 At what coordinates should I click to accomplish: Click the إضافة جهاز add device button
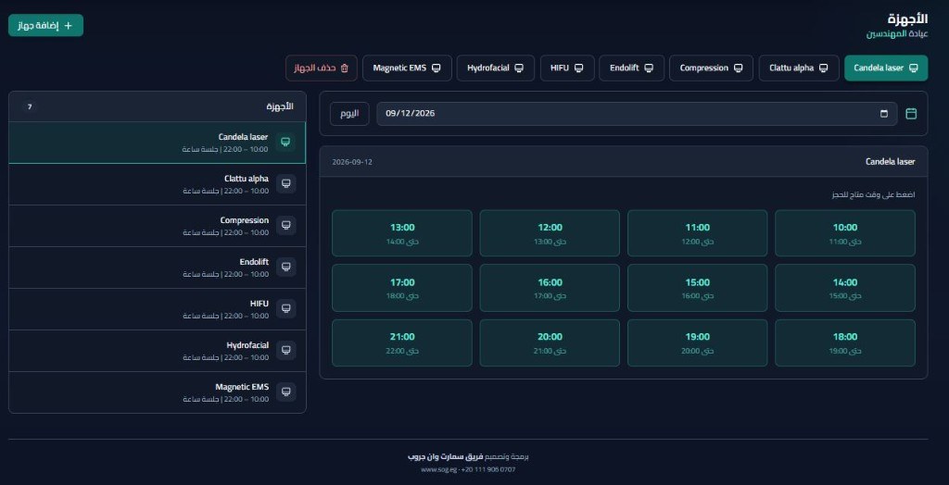46,25
